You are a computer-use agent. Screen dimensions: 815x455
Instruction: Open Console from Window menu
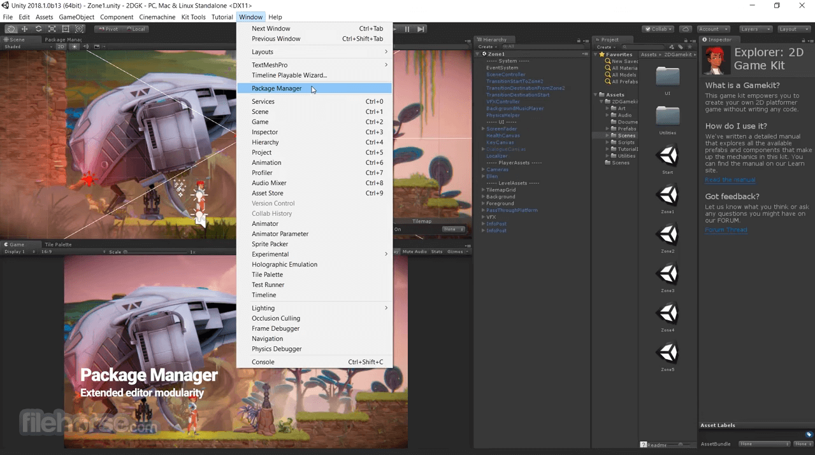[315, 361]
